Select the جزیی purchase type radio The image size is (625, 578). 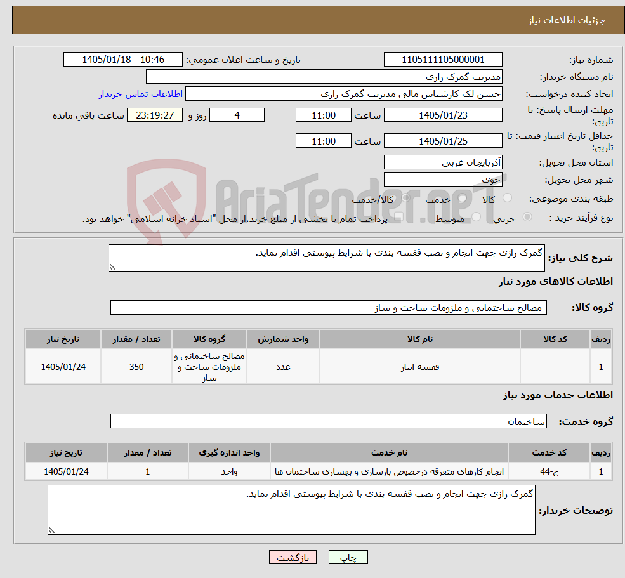tap(527, 217)
